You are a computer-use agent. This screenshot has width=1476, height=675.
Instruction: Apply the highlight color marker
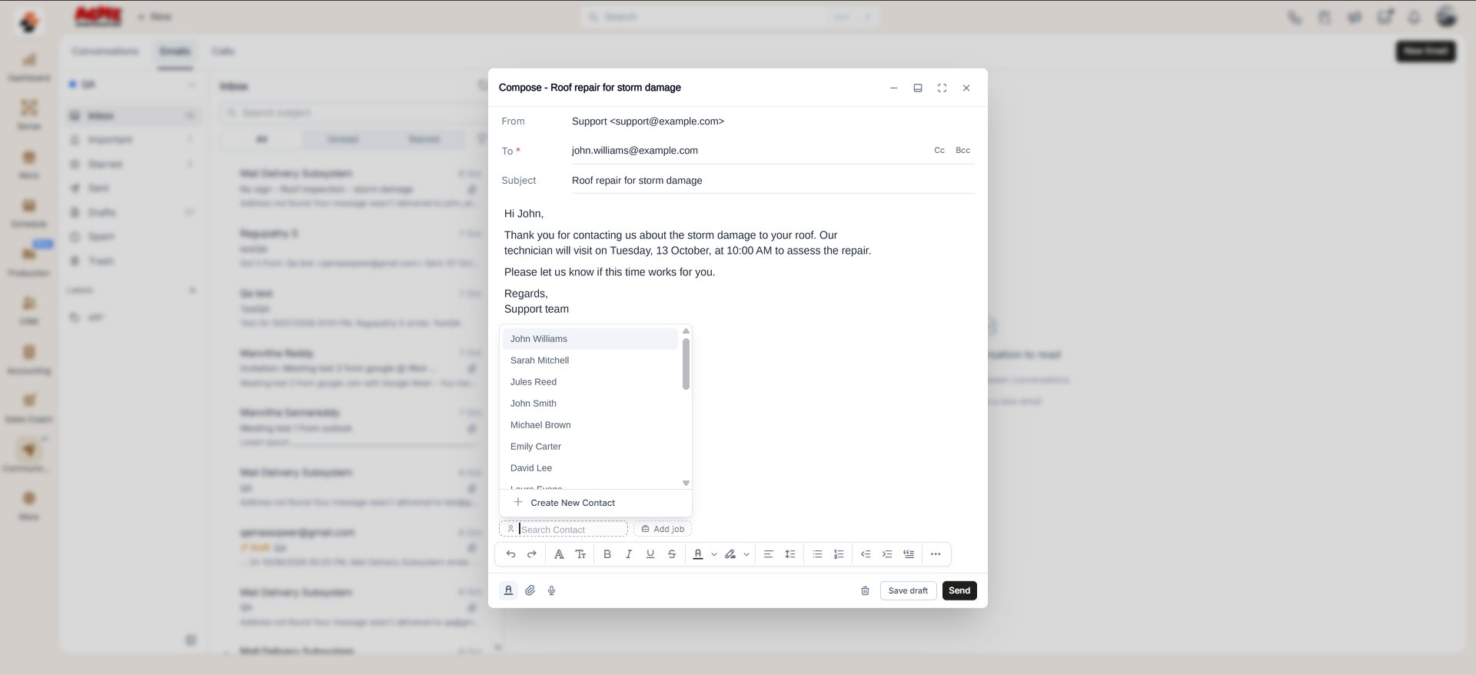pyautogui.click(x=730, y=554)
